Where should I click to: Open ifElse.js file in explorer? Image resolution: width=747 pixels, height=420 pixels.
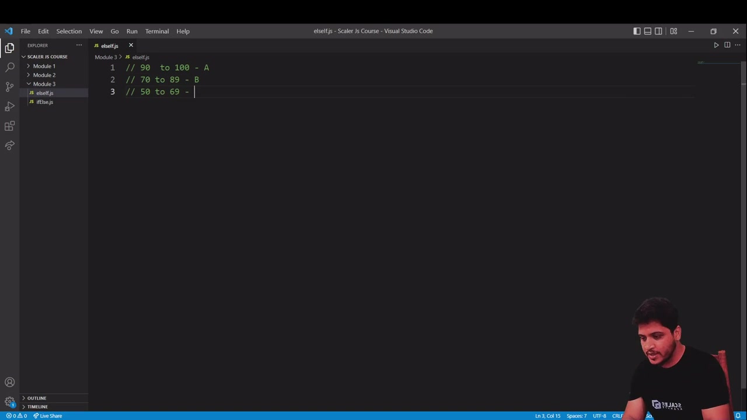coord(44,102)
